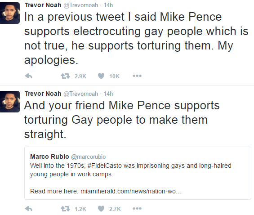Open Trevor Noah's avatar on first tweet
254x215 pixels.
pos(10,13)
